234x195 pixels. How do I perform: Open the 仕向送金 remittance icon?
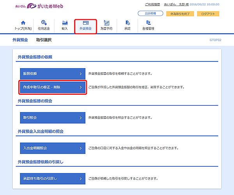[44, 23]
